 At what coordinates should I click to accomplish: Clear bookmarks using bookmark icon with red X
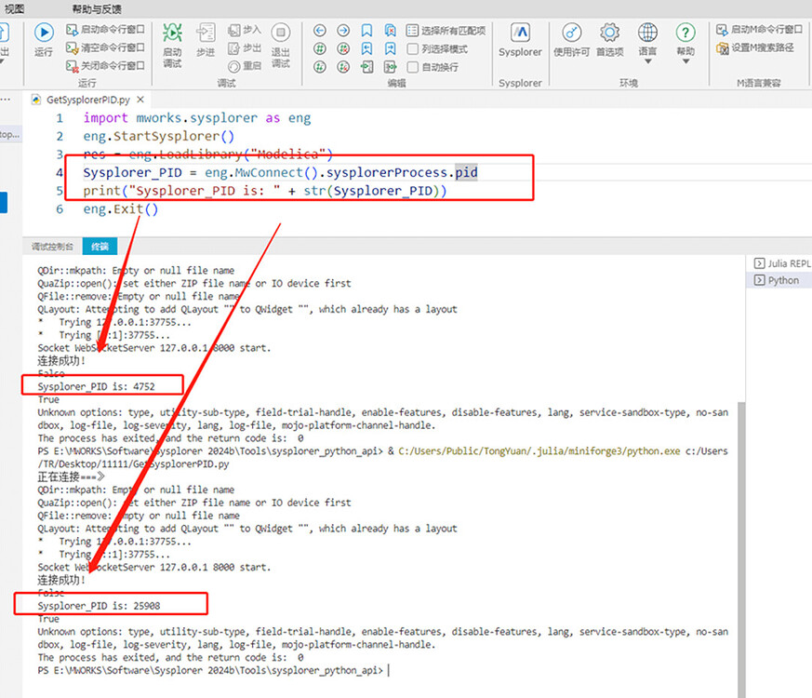[391, 31]
